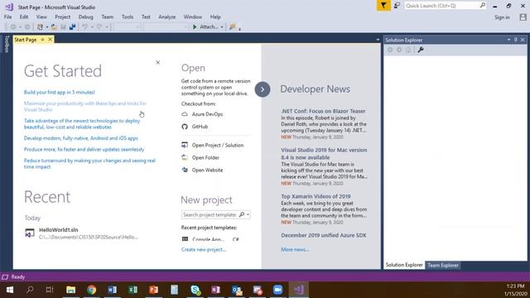
Task: Open the Undo history dropdown arrow
Action: (x=92, y=27)
